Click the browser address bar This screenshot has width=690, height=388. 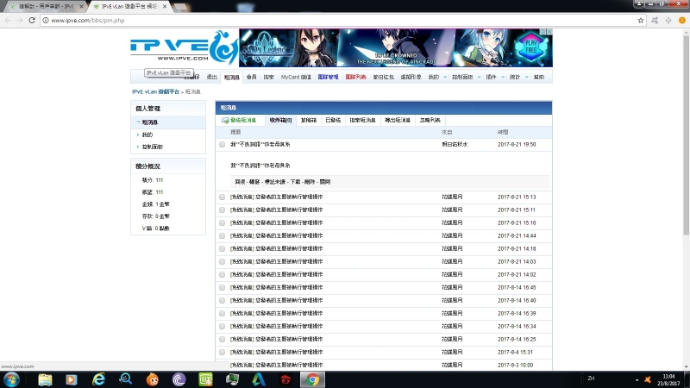(345, 20)
